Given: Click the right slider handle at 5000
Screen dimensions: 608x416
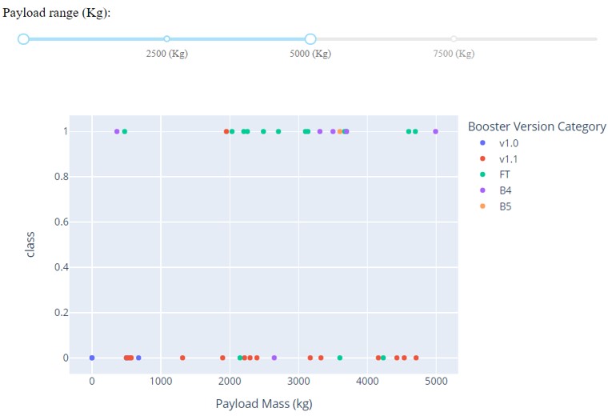Looking at the screenshot, I should (x=310, y=38).
